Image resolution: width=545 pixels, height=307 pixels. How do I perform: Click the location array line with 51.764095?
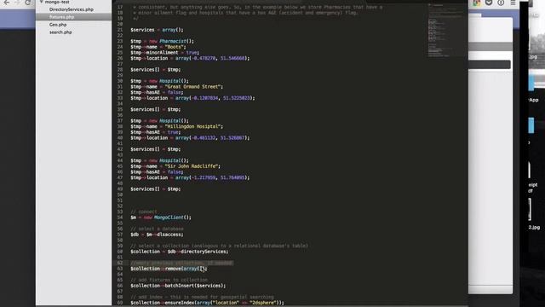[190, 177]
